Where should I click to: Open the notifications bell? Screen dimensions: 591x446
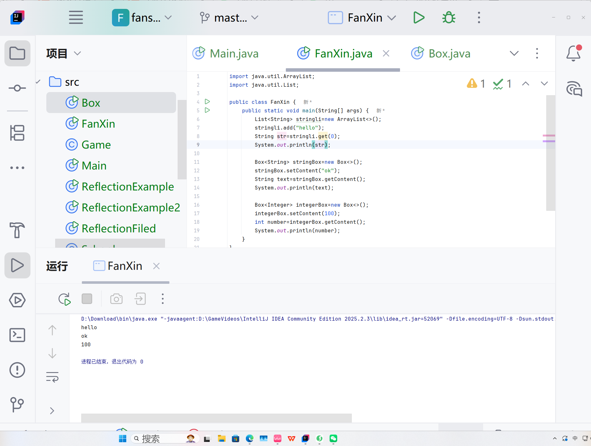coord(574,53)
